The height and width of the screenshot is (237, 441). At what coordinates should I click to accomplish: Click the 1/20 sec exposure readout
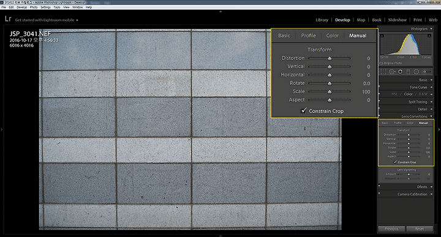(426, 57)
